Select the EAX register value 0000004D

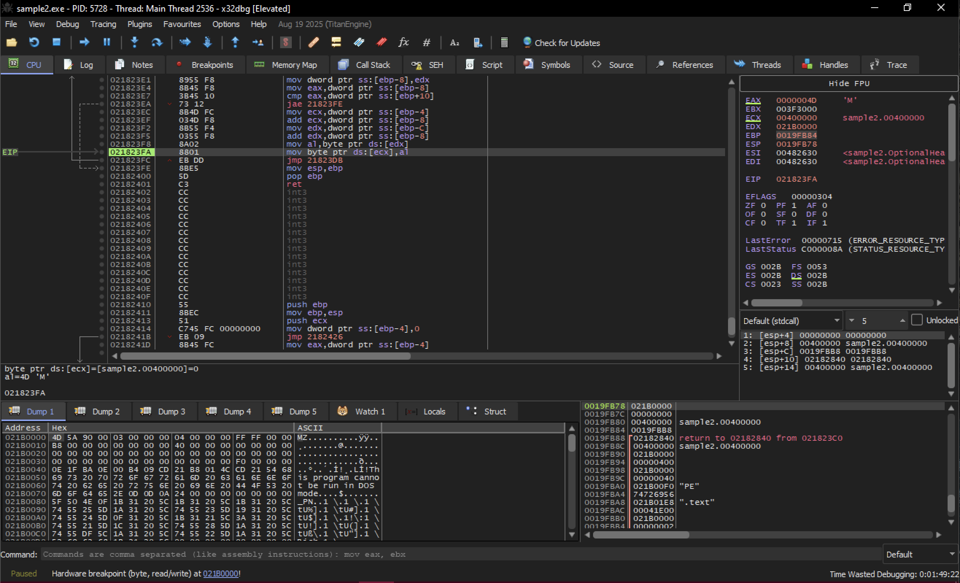pos(796,100)
